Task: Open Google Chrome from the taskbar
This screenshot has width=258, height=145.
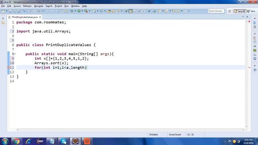Action: tap(17, 141)
